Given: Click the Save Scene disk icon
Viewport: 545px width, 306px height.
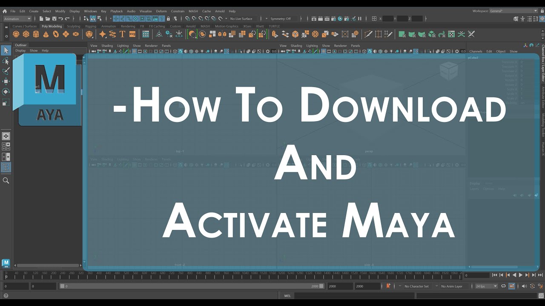Looking at the screenshot, I should pyautogui.click(x=54, y=19).
